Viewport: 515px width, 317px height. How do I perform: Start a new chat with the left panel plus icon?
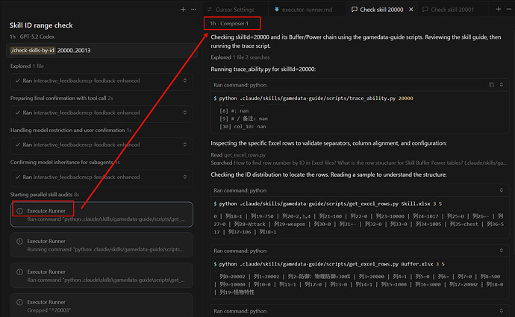point(183,10)
